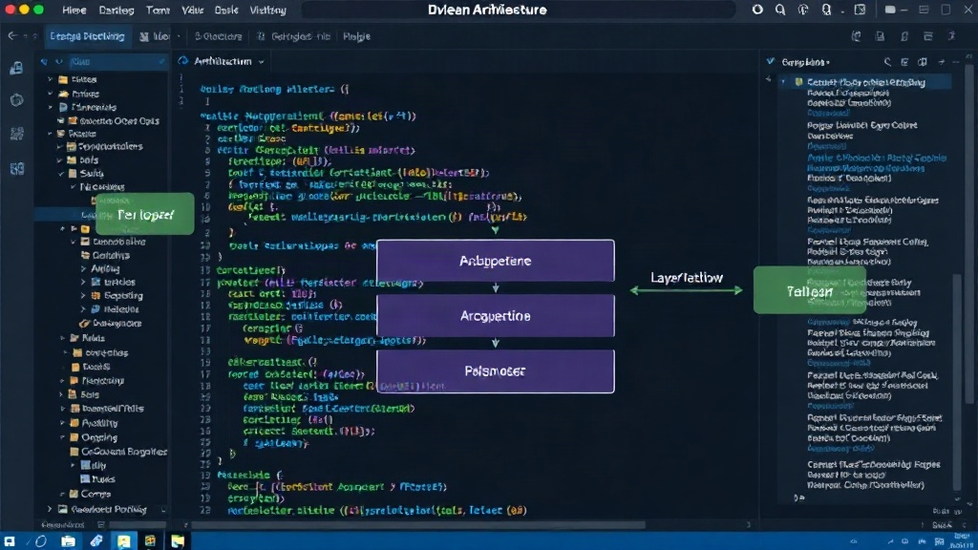Click the save-like second icon in the editor toolbar

click(x=880, y=37)
